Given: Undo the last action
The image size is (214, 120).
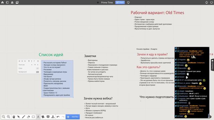Looking at the screenshot, I should [58, 117].
